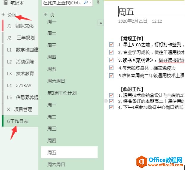Click the 【常规工作】 heading
This screenshot has height=170, width=185.
point(132,39)
